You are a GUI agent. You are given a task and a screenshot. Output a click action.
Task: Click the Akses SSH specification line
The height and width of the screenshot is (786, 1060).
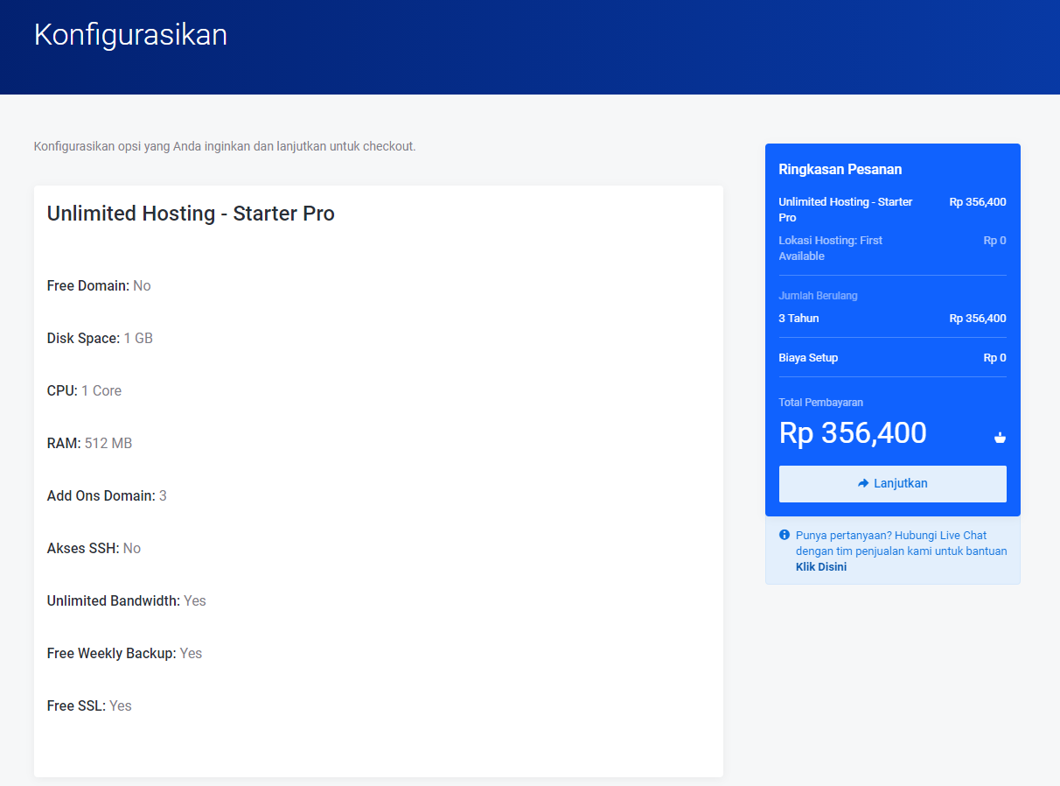click(94, 549)
